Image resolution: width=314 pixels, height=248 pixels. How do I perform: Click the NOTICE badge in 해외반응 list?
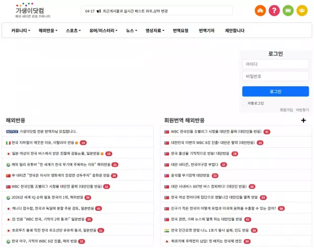click(x=12, y=132)
